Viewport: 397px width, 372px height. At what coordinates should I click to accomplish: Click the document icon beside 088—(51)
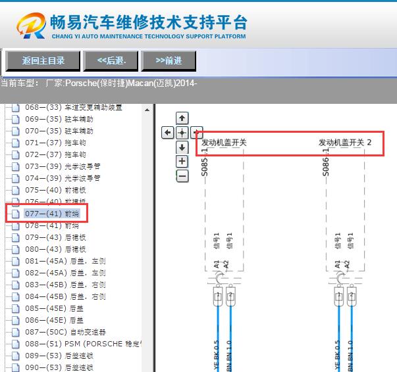tap(15, 344)
